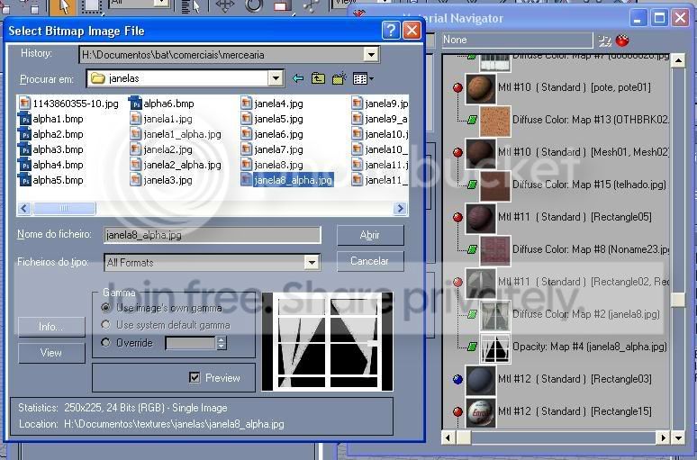This screenshot has height=460, width=697.
Task: Click the Cancelar button
Action: (x=370, y=261)
